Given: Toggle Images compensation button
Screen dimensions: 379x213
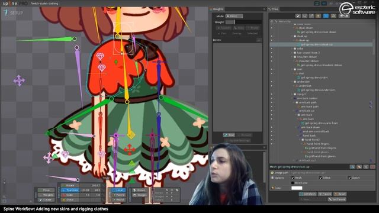Looking at the screenshot, I should (x=140, y=195).
